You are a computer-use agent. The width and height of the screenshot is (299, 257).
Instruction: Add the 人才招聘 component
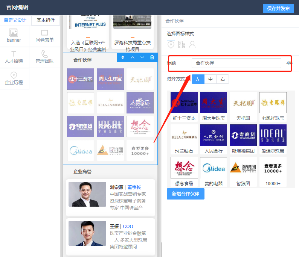pos(14,57)
